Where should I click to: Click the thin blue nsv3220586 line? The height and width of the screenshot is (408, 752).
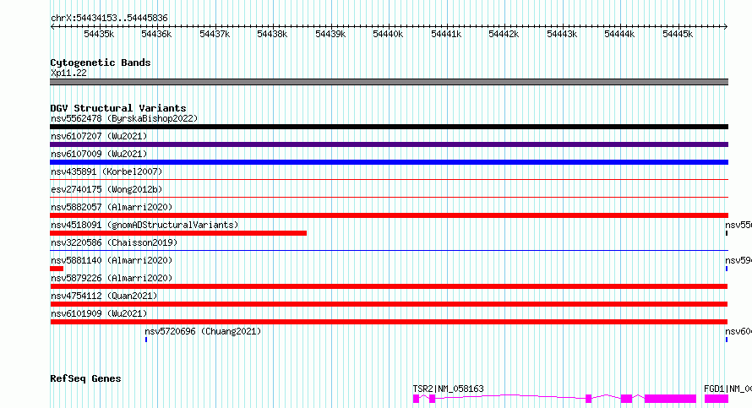[389, 250]
